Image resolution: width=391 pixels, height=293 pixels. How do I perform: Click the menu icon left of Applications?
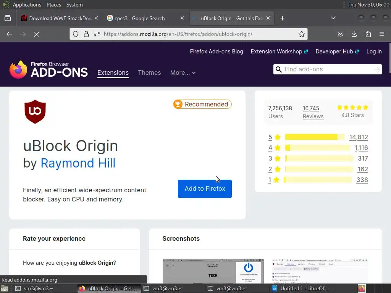tap(6, 5)
